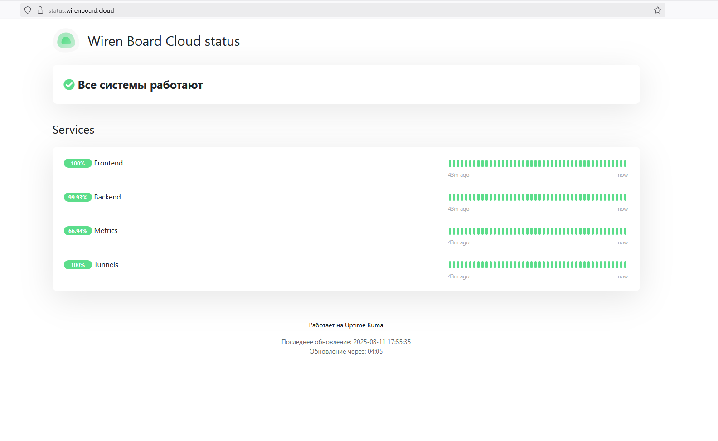Click the Frontend 100% uptime badge
This screenshot has width=718, height=441.
78,163
